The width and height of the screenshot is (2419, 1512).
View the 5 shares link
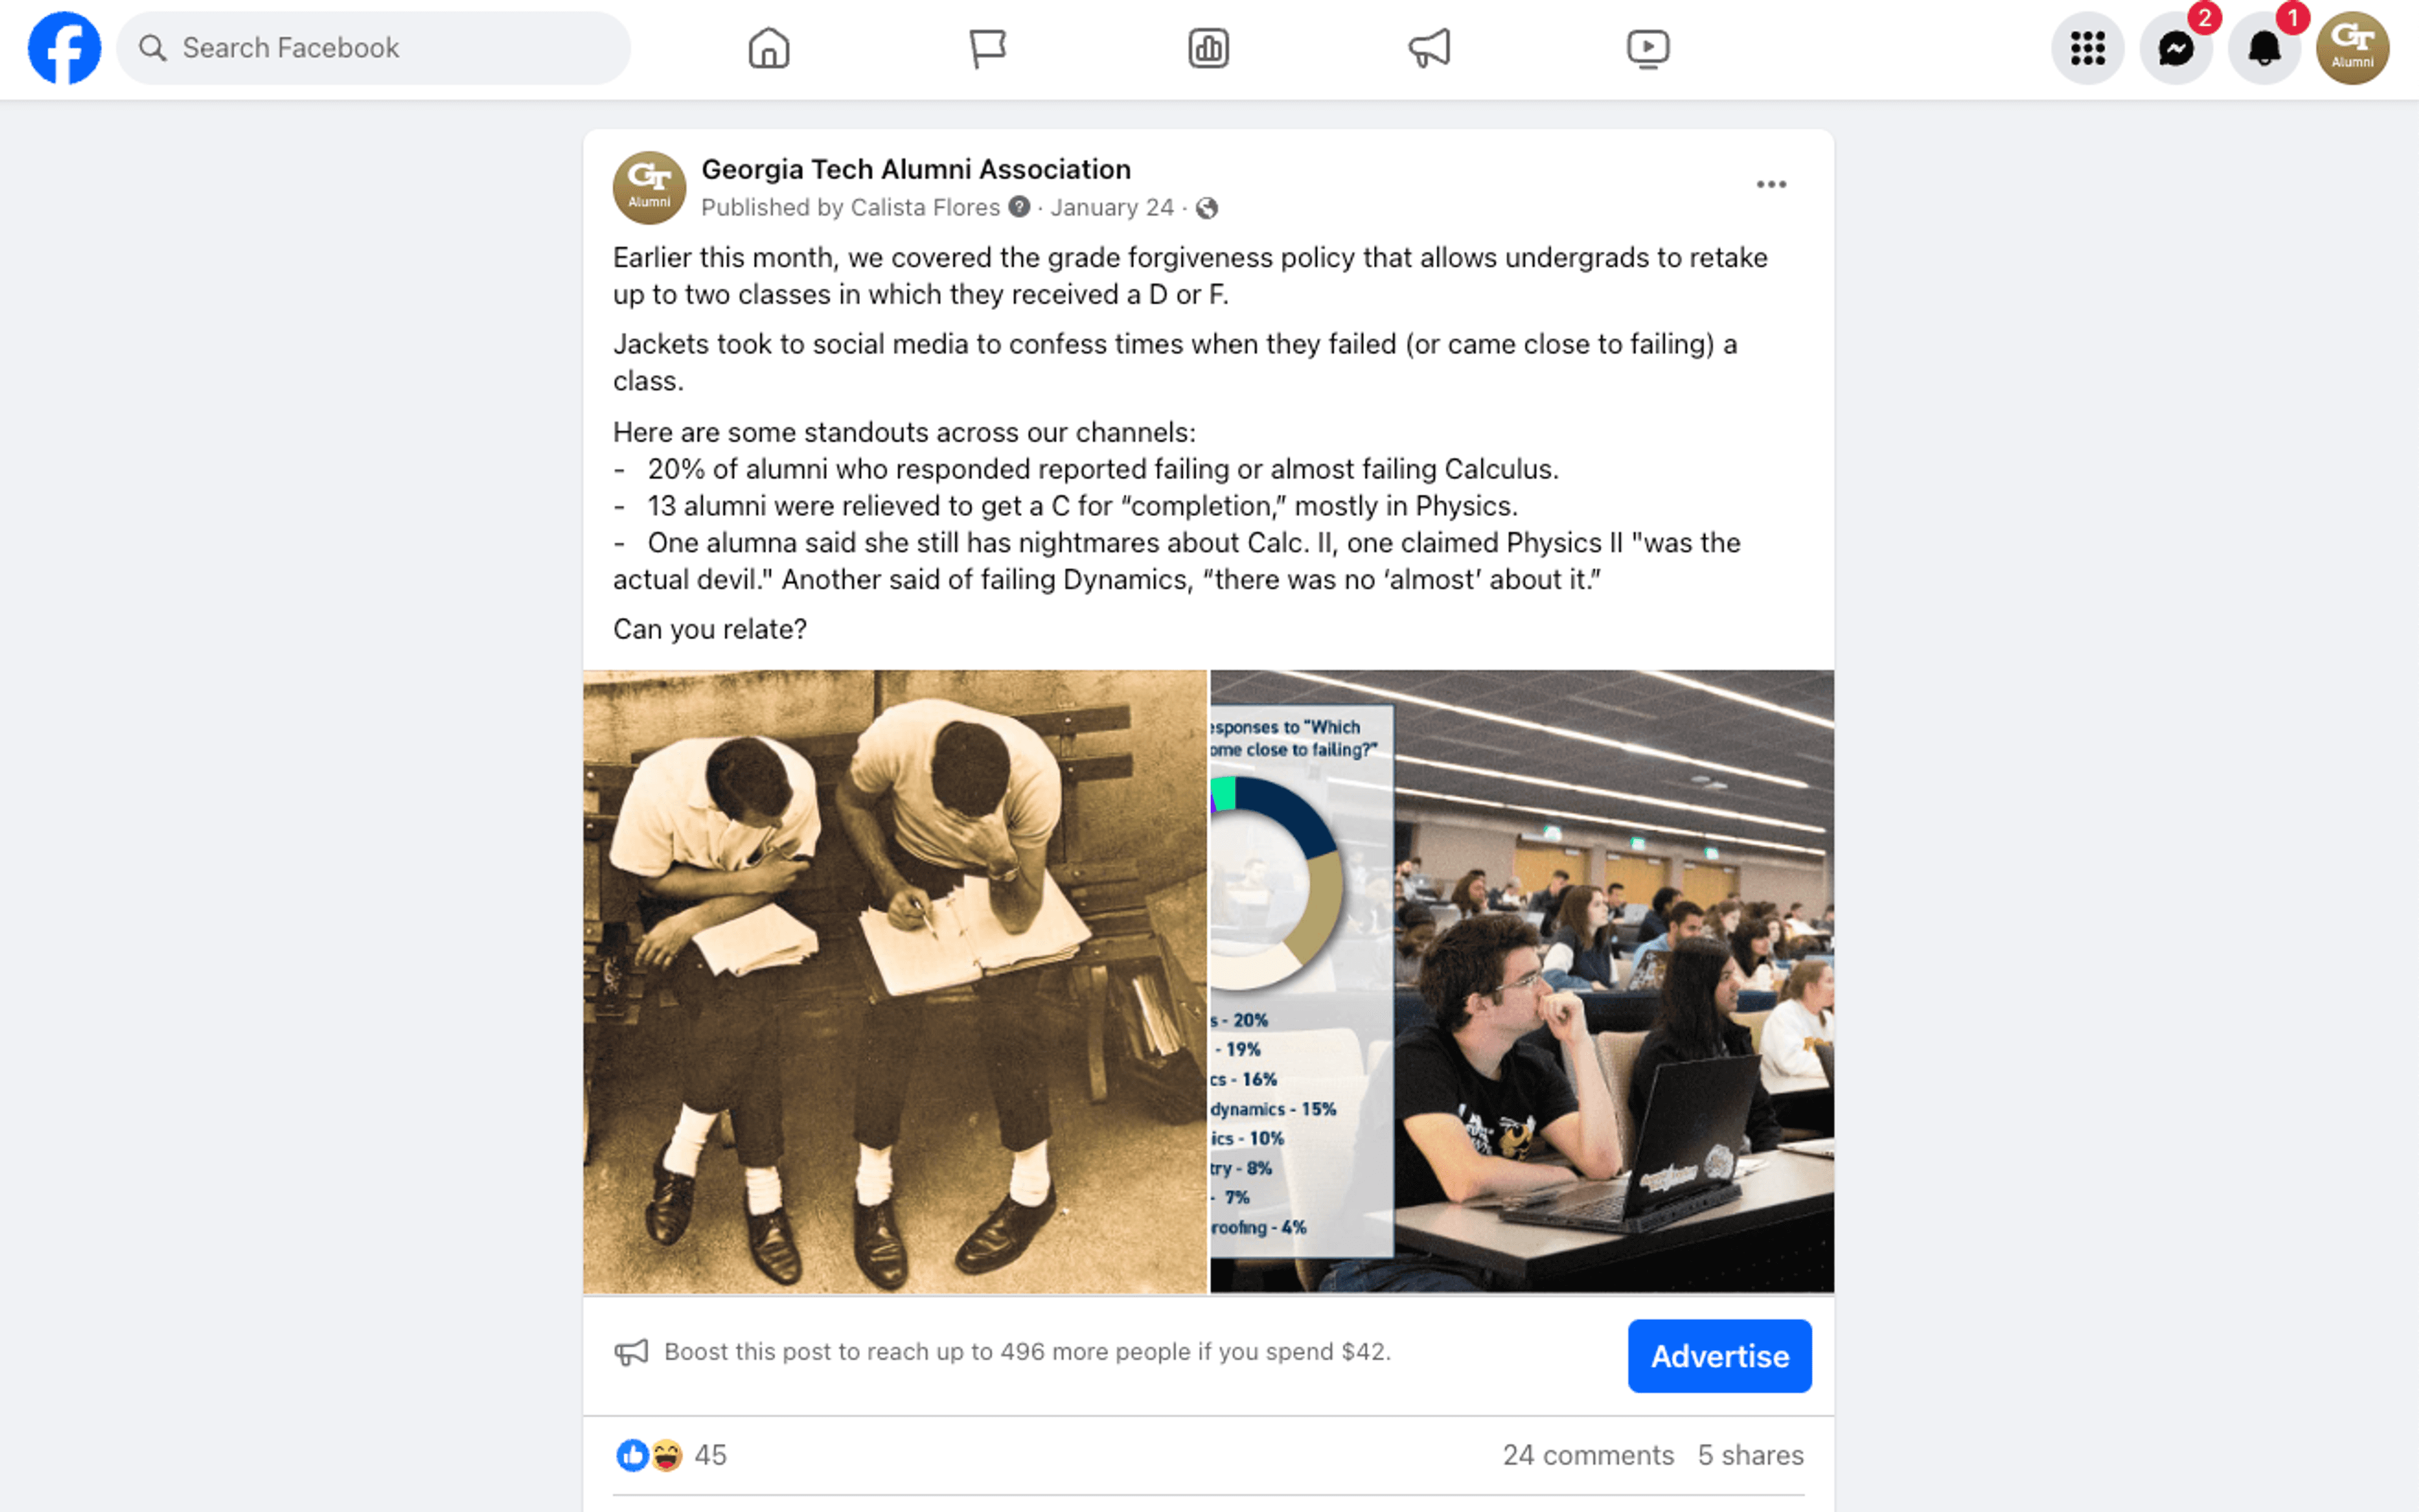click(1750, 1455)
